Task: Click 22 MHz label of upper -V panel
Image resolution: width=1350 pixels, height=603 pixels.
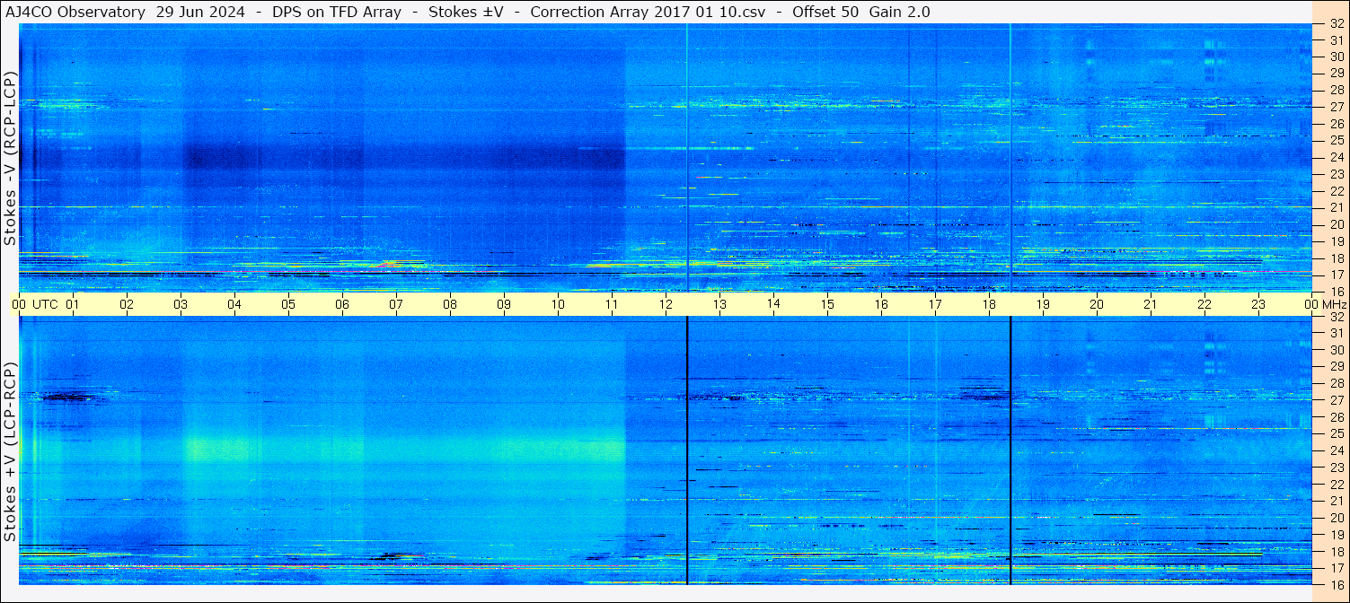Action: [x=1337, y=190]
